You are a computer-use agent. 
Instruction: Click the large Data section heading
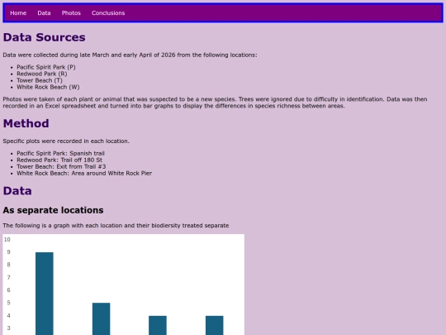[17, 191]
